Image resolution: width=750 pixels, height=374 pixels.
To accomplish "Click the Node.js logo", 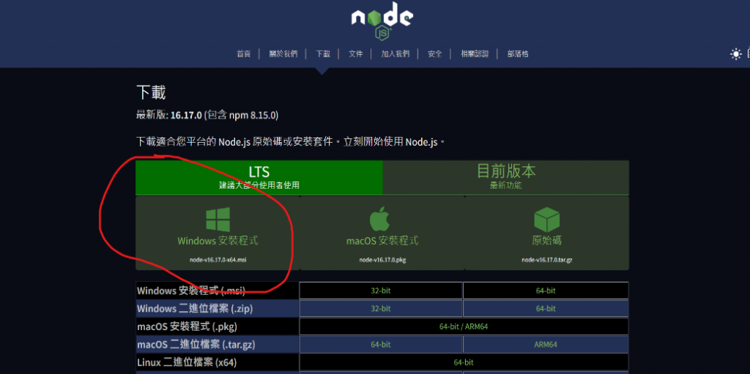I will (x=382, y=20).
